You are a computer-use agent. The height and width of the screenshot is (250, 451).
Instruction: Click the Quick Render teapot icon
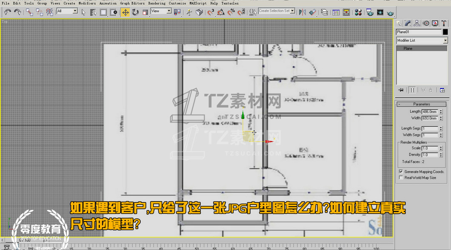coord(390,13)
